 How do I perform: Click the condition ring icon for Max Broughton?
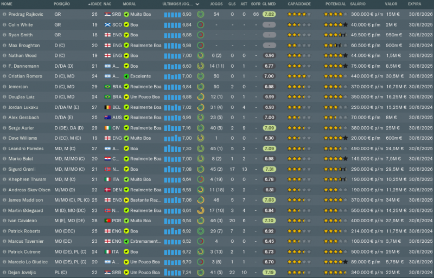pyautogui.click(x=201, y=45)
